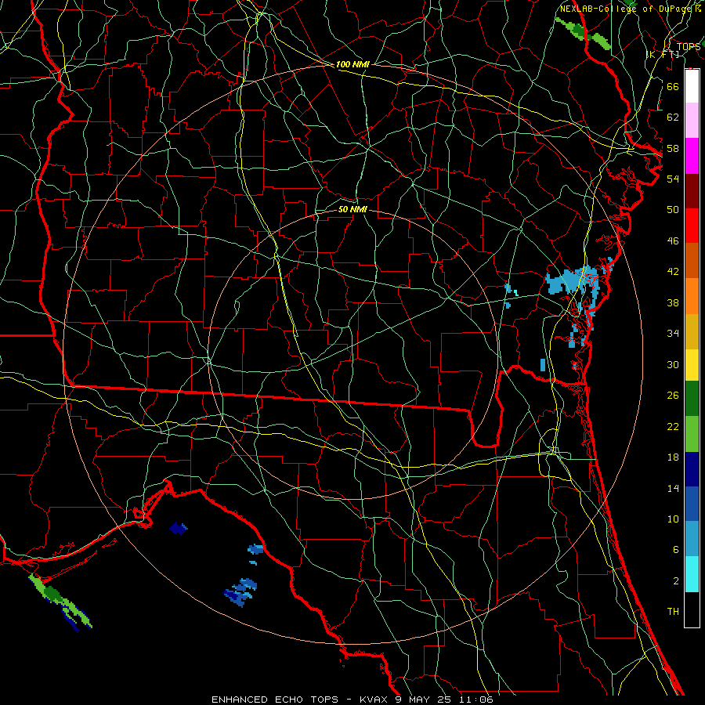Click the legend value '2'
Viewport: 705px width, 705px height.
click(x=675, y=581)
